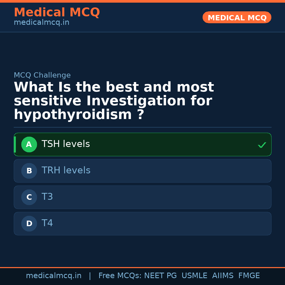
Task: Click AIIMS in the footer
Action: (x=223, y=276)
